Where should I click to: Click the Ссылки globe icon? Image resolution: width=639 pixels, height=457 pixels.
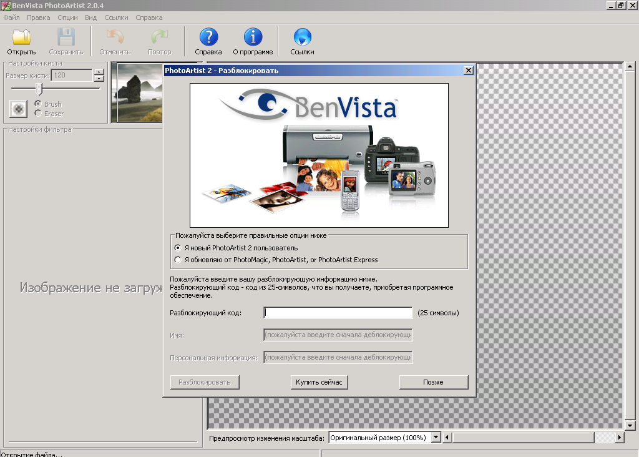302,37
